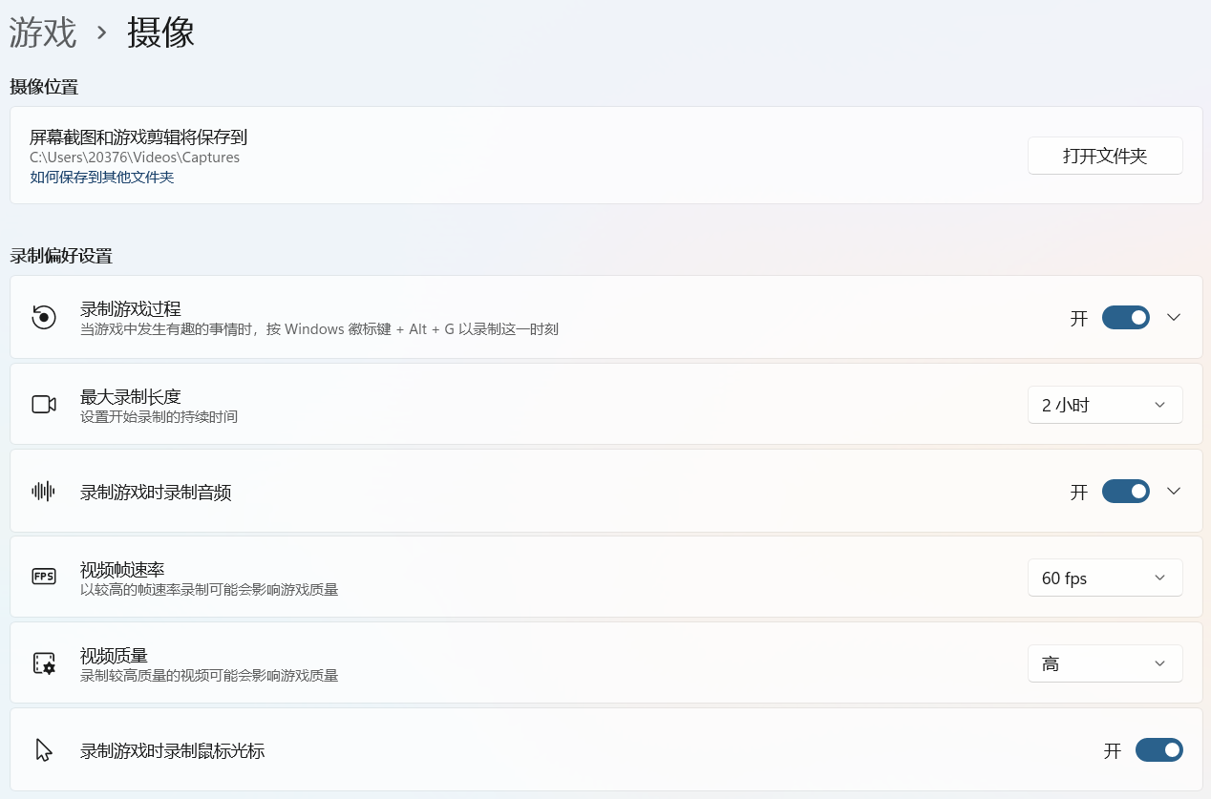The height and width of the screenshot is (799, 1211).
Task: Expand the 录制游戏过程 section chevron
Action: 1175,318
